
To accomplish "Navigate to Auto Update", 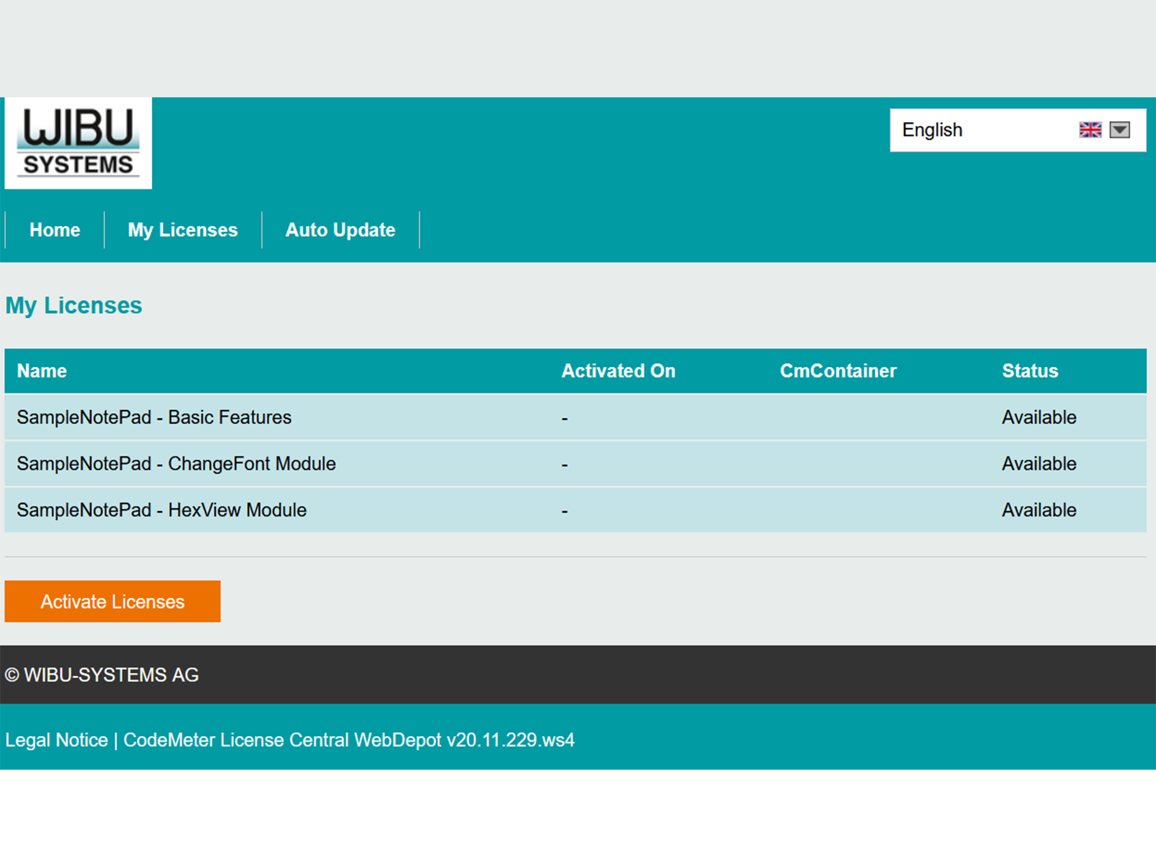I will click(340, 230).
